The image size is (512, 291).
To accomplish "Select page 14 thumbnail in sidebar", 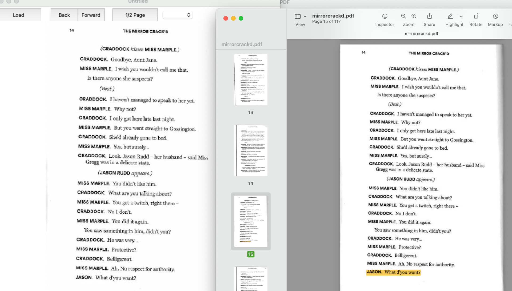I will (x=251, y=150).
